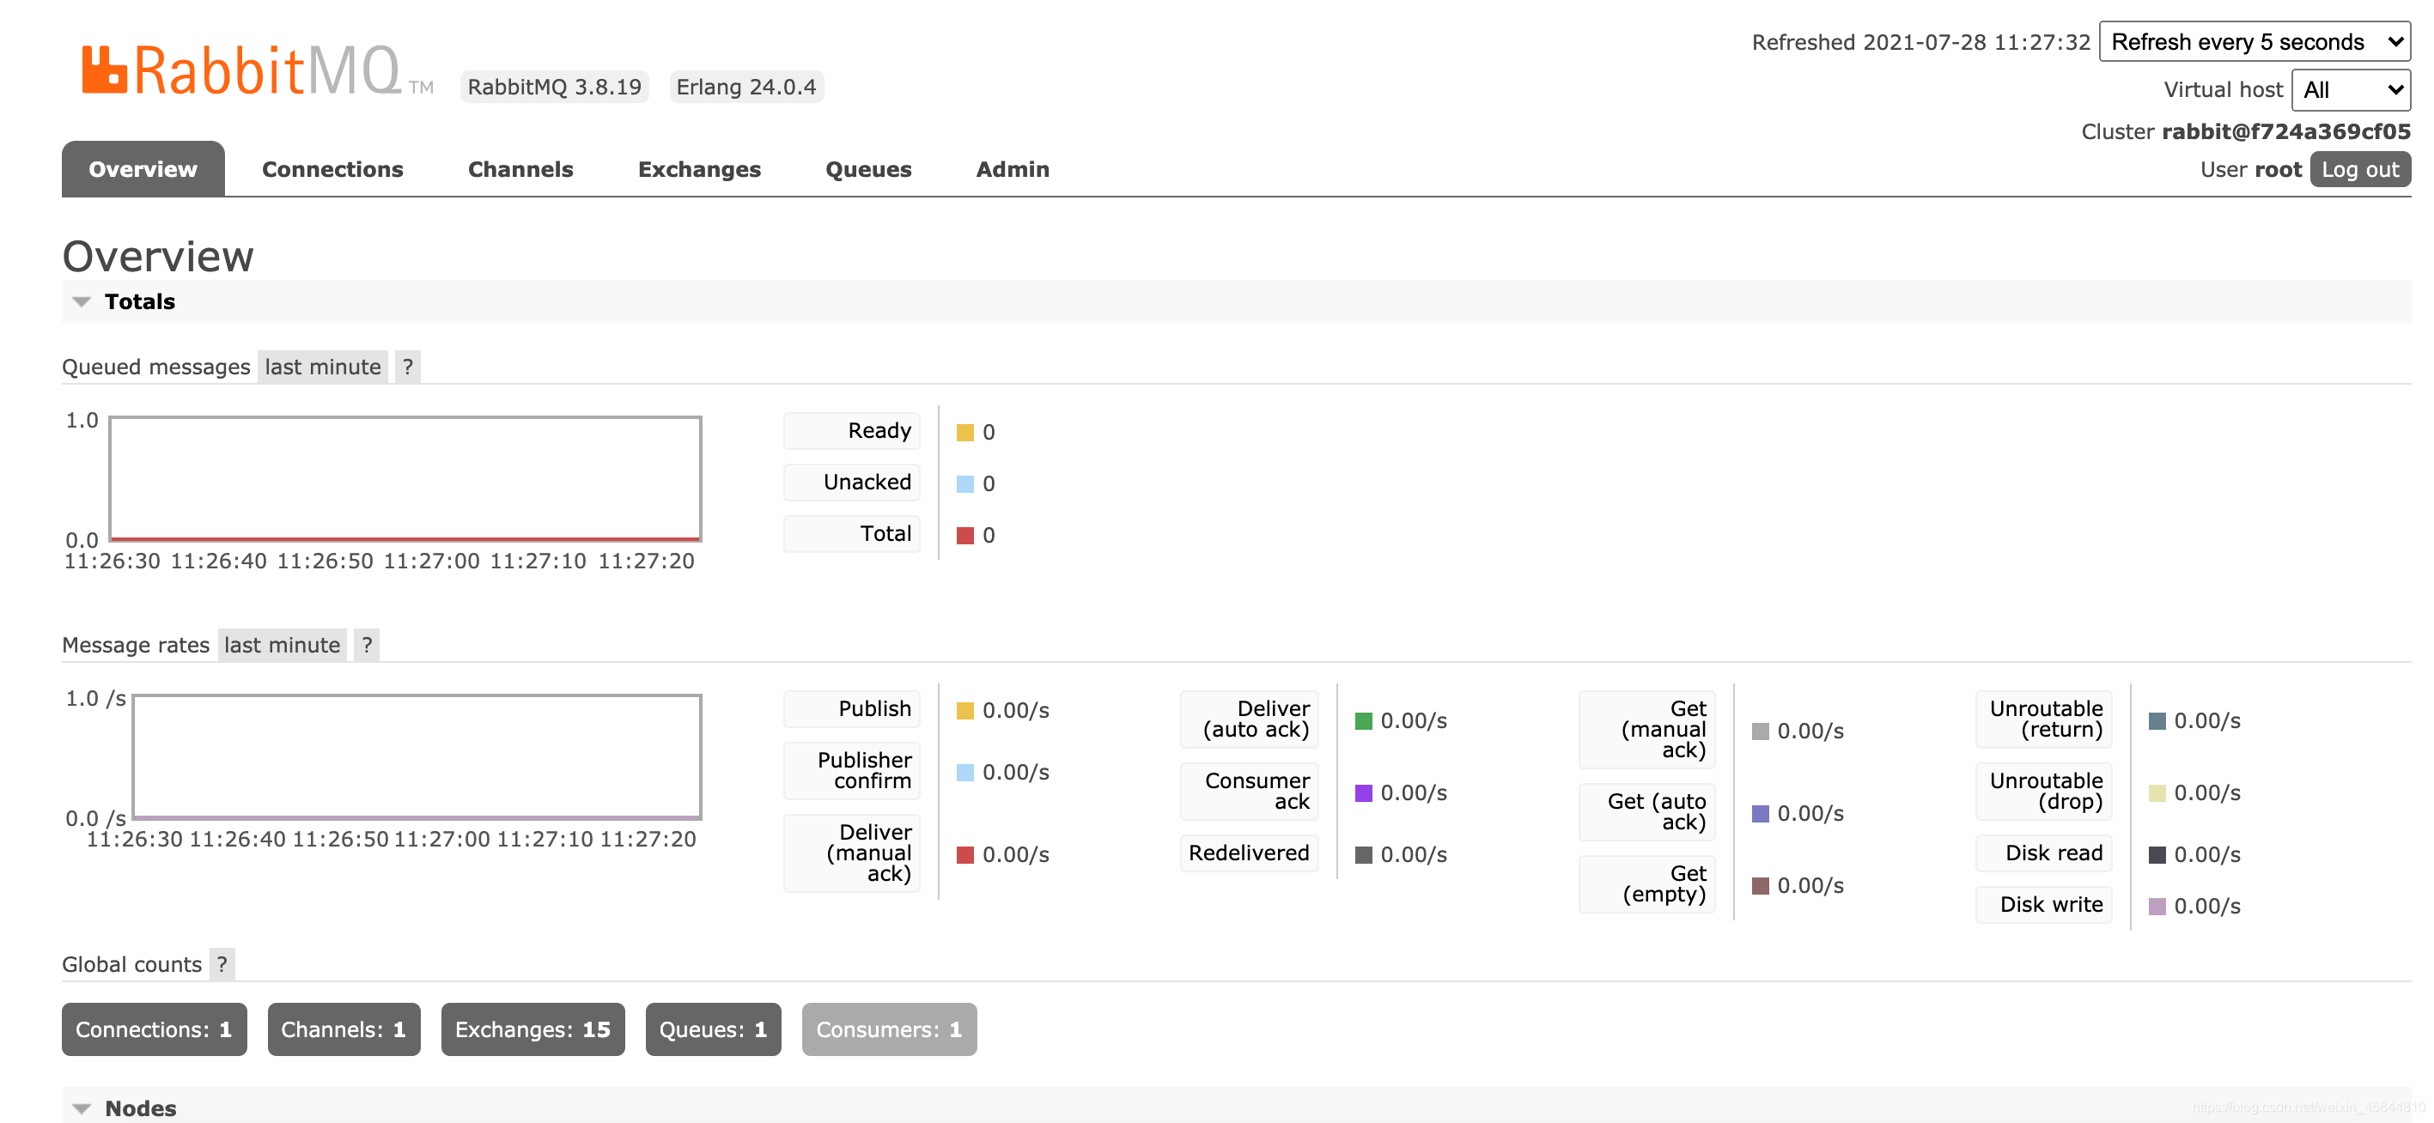Click the help question mark next to Queued messages
The width and height of the screenshot is (2434, 1123).
click(407, 367)
